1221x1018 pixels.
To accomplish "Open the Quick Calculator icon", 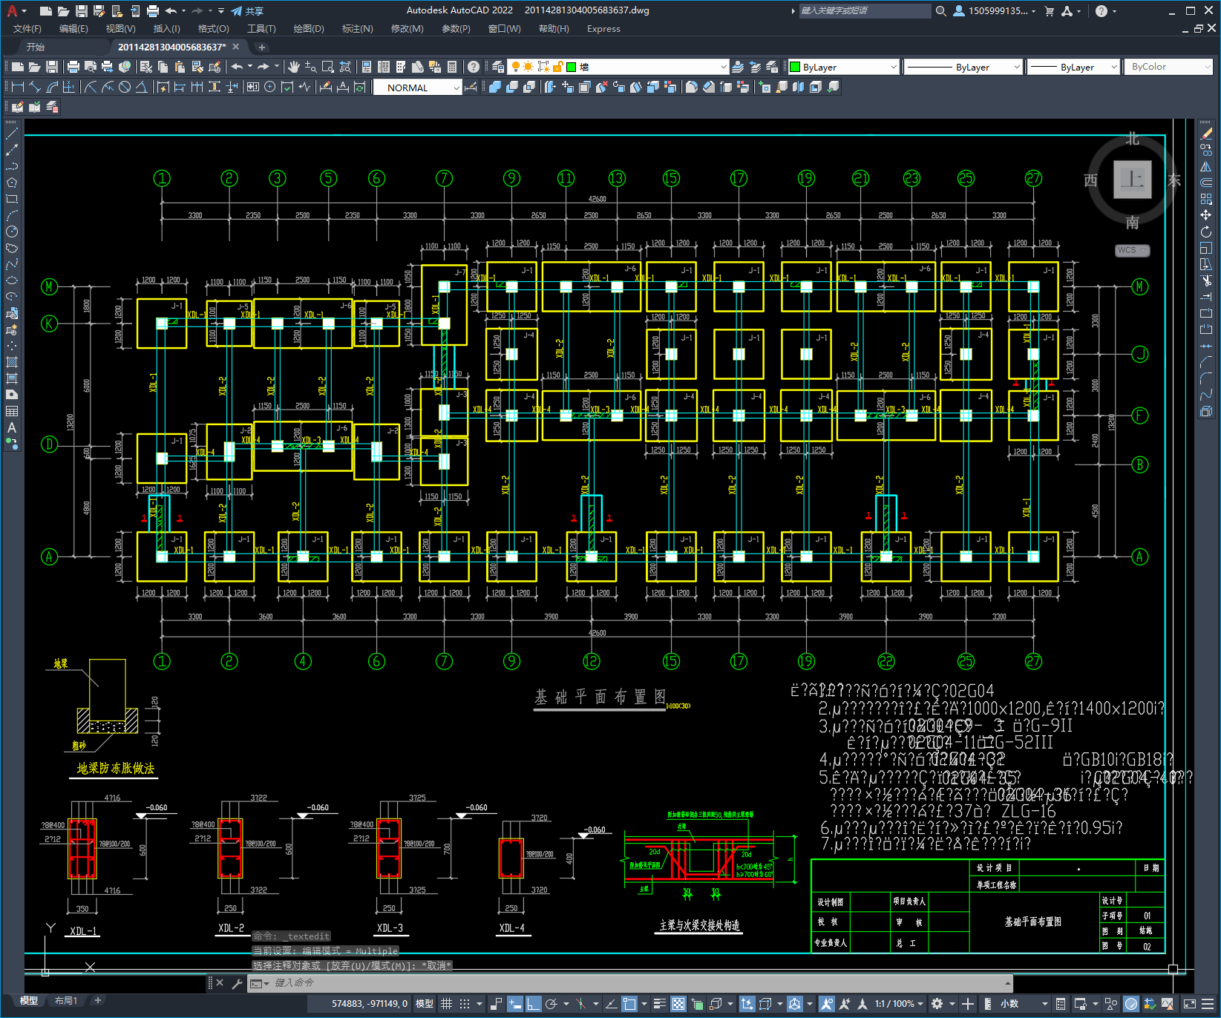I will 452,67.
